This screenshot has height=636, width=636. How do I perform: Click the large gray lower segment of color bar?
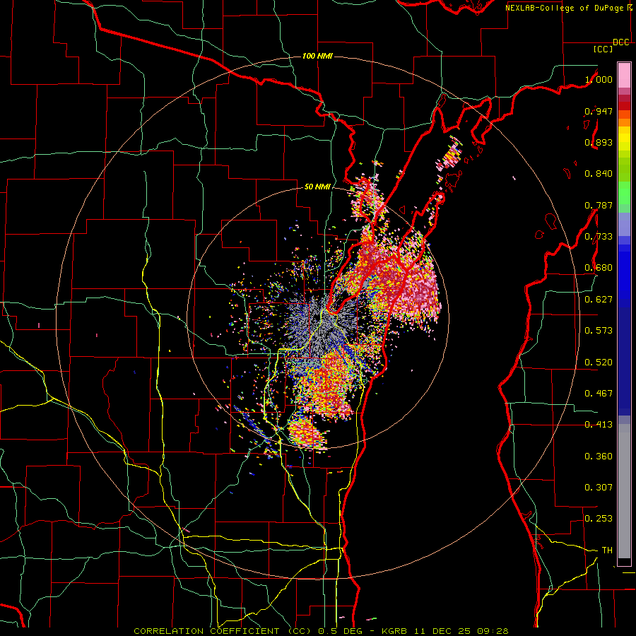[x=624, y=491]
